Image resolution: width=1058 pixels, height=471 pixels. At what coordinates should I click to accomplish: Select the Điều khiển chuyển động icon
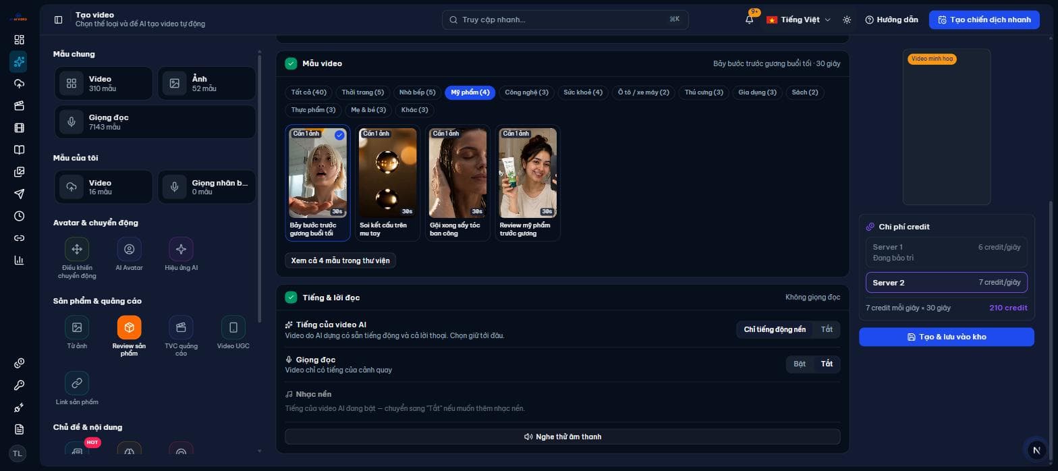[77, 249]
